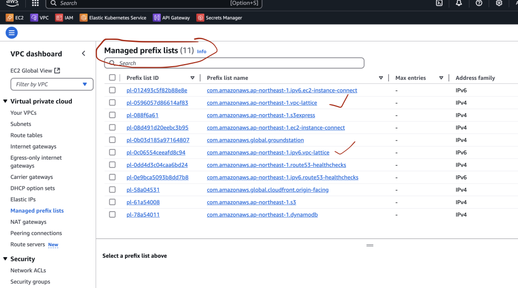Open the settings gear in header
This screenshot has width=518, height=288.
pyautogui.click(x=499, y=3)
